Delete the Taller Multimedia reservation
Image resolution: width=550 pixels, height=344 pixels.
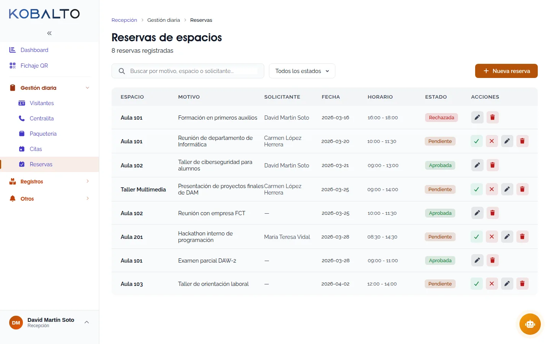pyautogui.click(x=522, y=189)
